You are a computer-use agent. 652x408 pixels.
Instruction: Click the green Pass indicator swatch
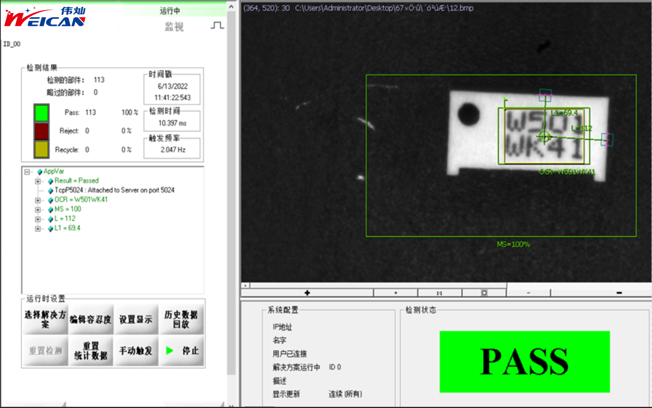click(41, 113)
